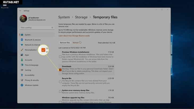Click the Downloads 12.9 GB size value
194x109 pixels.
pyautogui.click(x=111, y=66)
